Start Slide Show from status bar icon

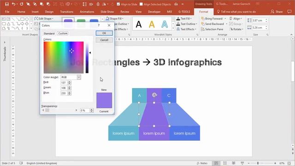coord(242,163)
